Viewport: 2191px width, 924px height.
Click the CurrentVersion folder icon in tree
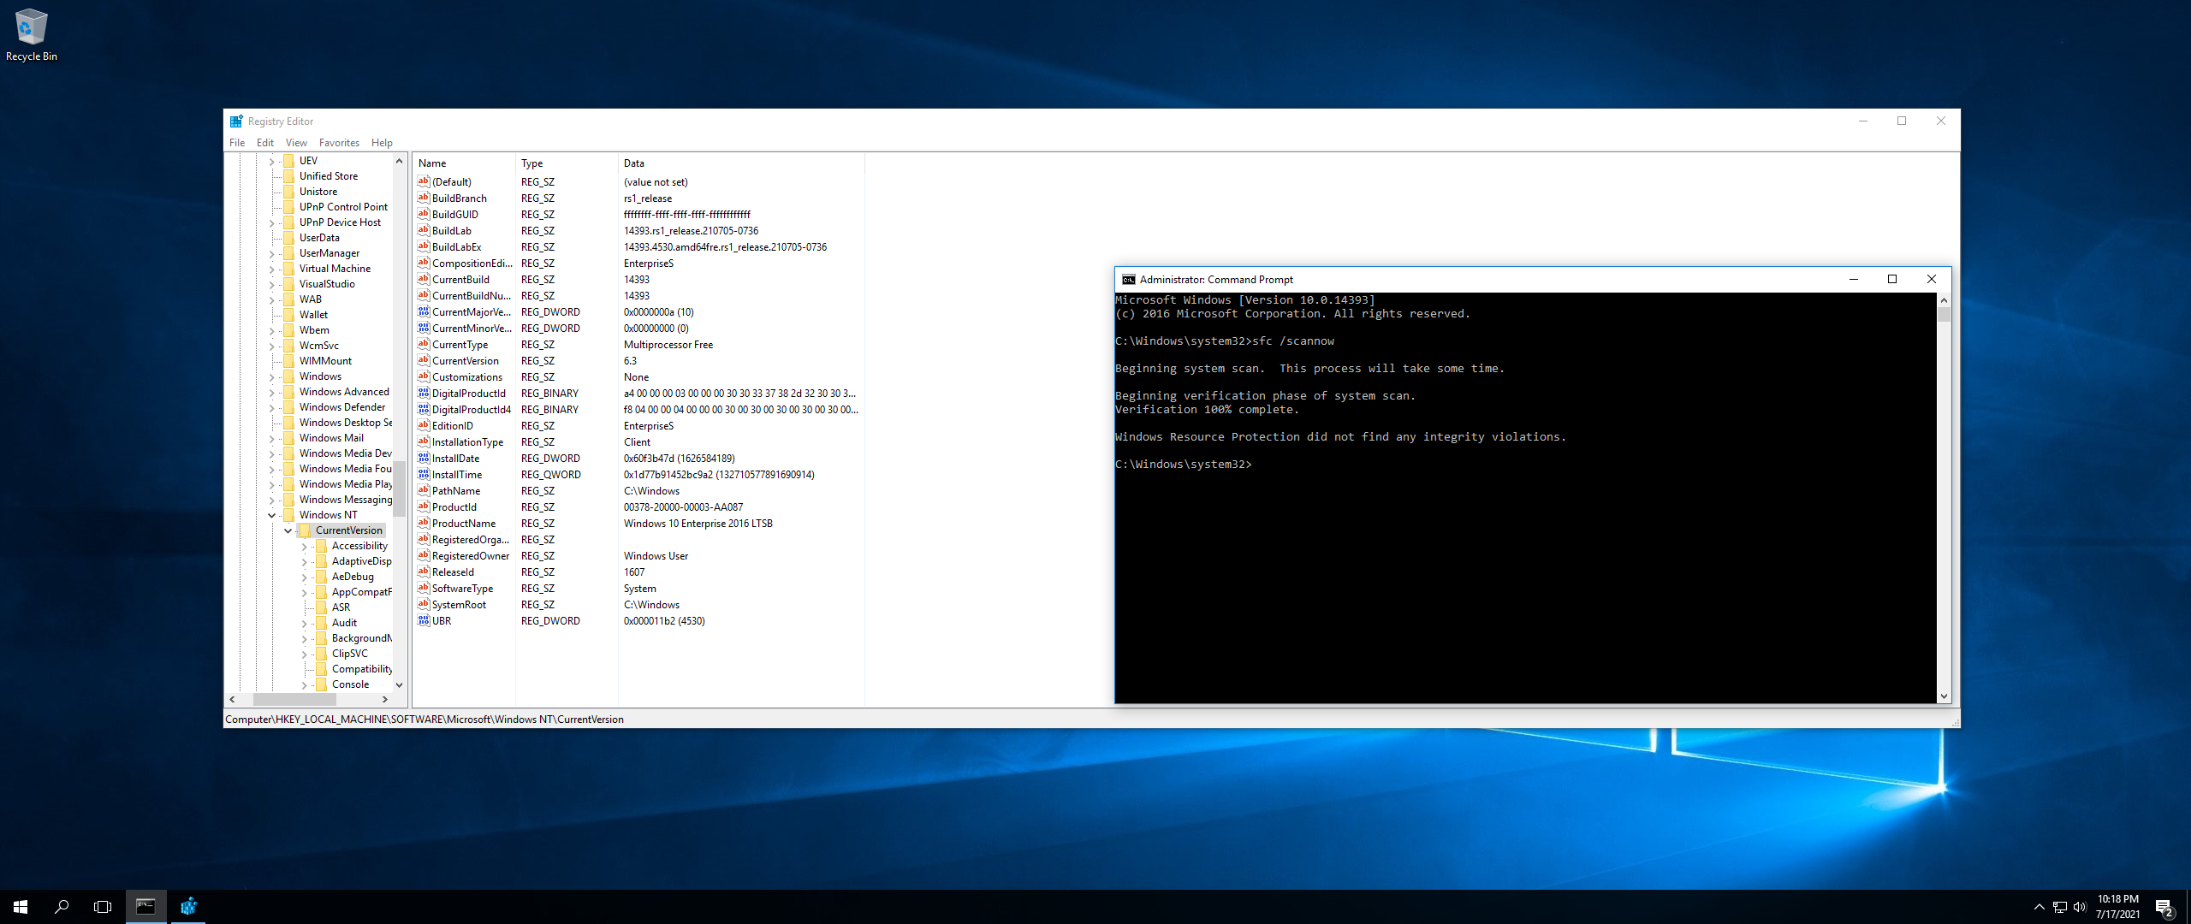(x=305, y=530)
